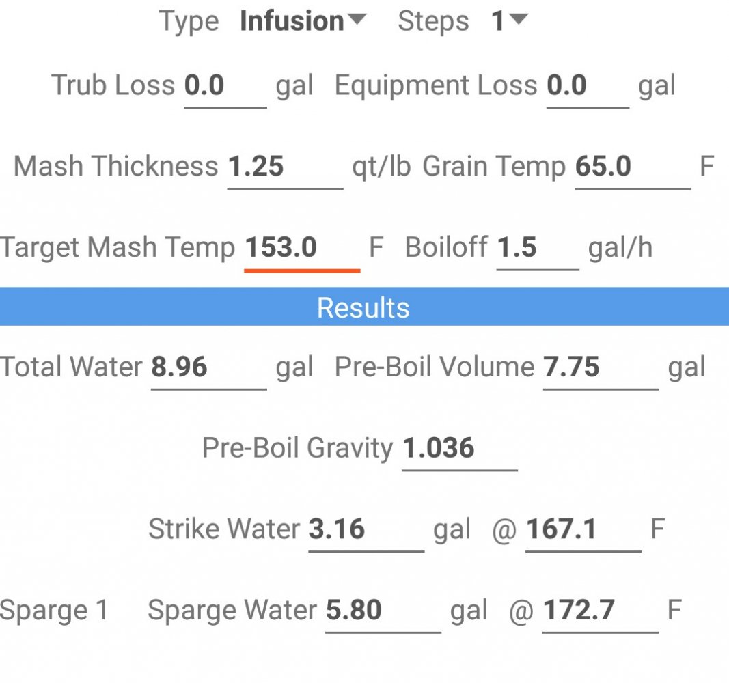The height and width of the screenshot is (683, 729).
Task: Tap the Pre-Boil Volume 7.75 field
Action: (x=601, y=368)
